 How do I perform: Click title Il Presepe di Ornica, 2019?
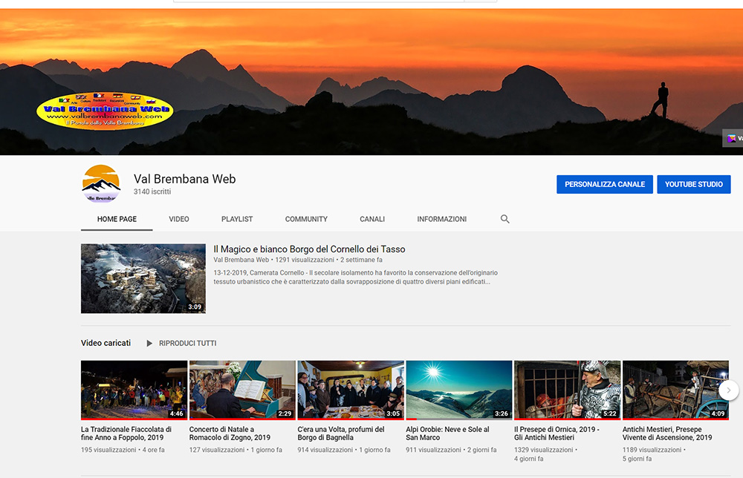click(557, 433)
